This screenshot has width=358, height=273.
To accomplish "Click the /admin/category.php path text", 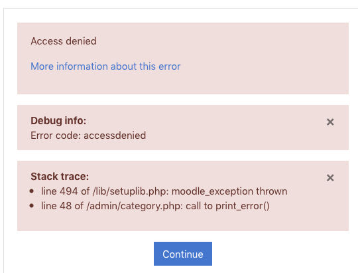I will [x=135, y=206].
